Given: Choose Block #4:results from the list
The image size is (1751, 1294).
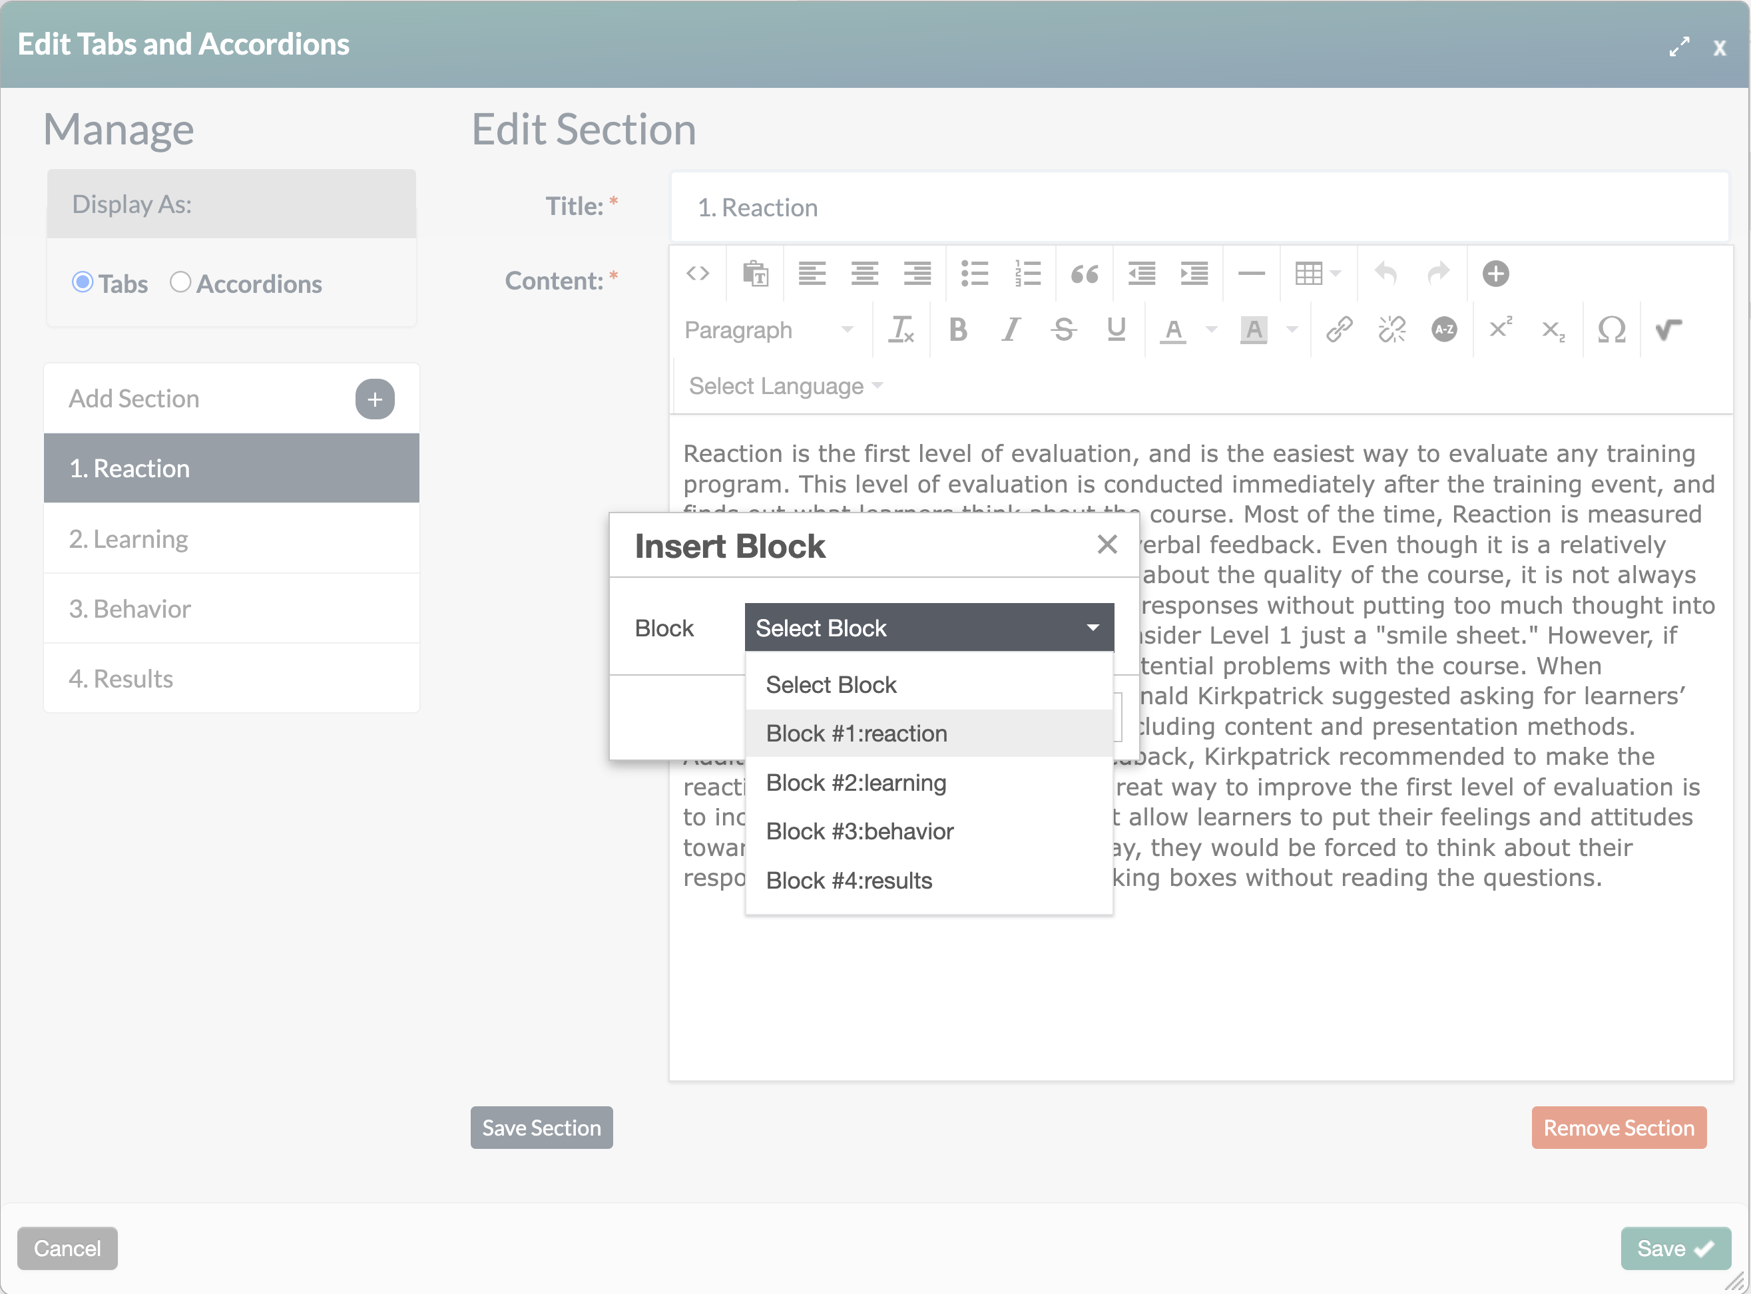Looking at the screenshot, I should pyautogui.click(x=929, y=881).
